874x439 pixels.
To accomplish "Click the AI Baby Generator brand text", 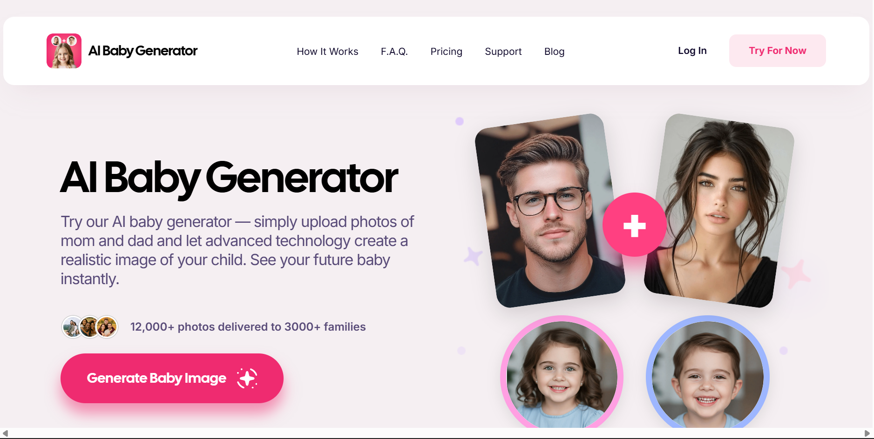I will pyautogui.click(x=142, y=51).
